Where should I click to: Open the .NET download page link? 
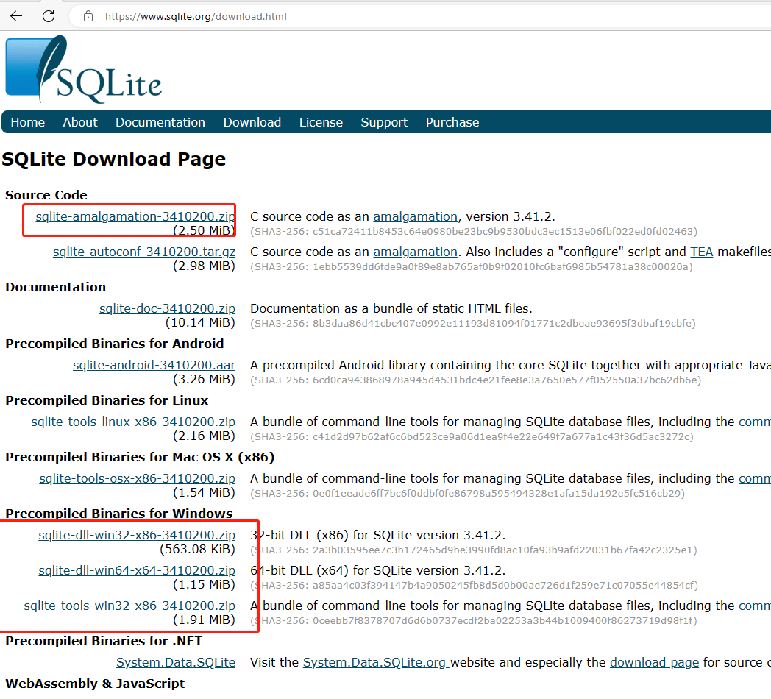tap(654, 662)
